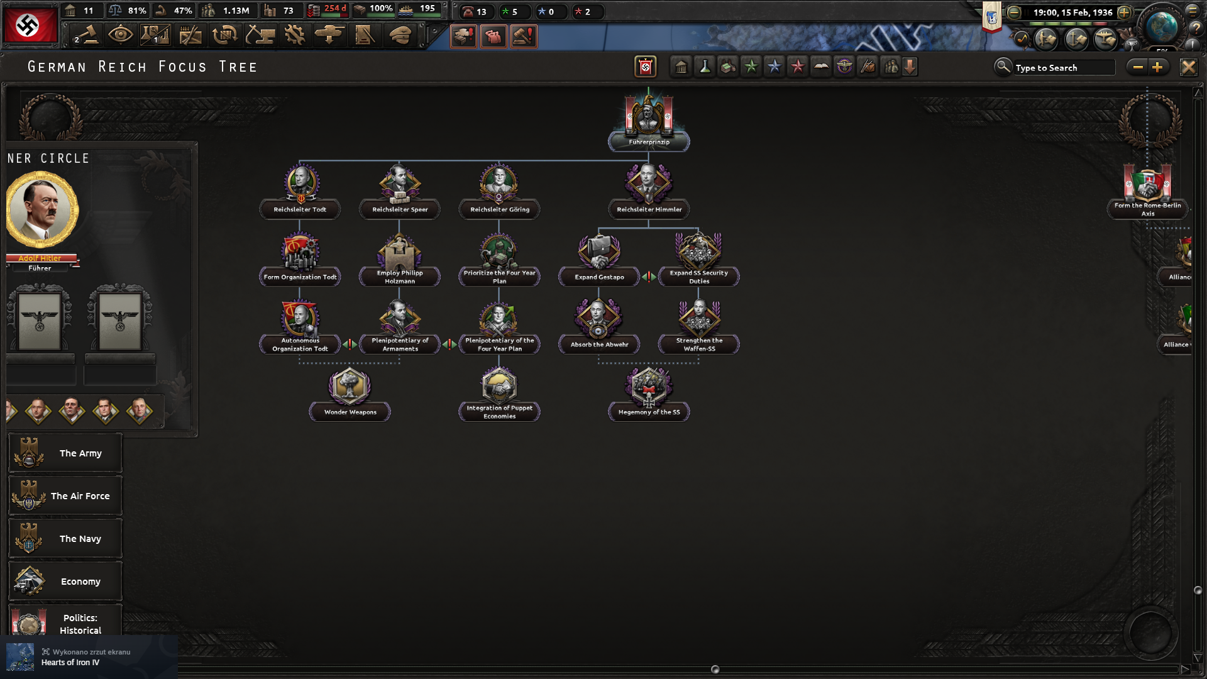Image resolution: width=1207 pixels, height=679 pixels.
Task: Select the Reichsleiter Himmler focus
Action: (x=649, y=190)
